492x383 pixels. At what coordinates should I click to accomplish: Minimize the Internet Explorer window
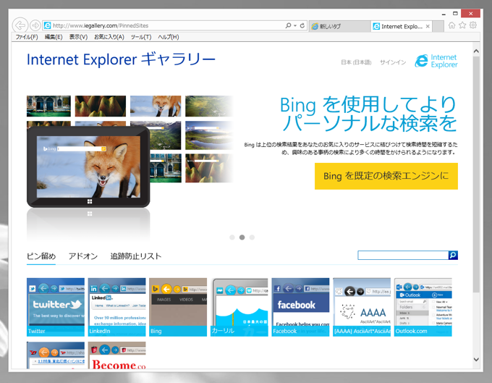444,14
